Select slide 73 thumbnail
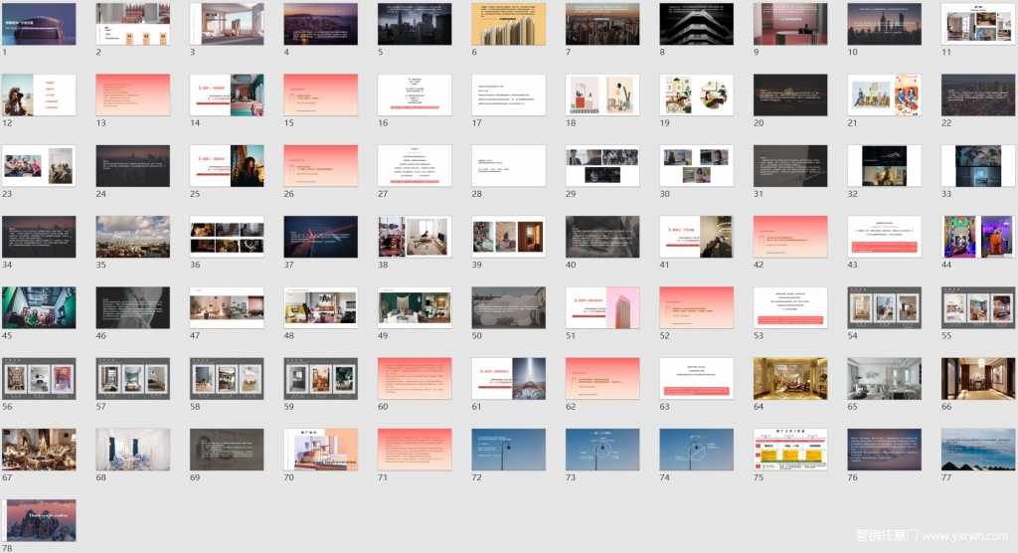 tap(602, 449)
